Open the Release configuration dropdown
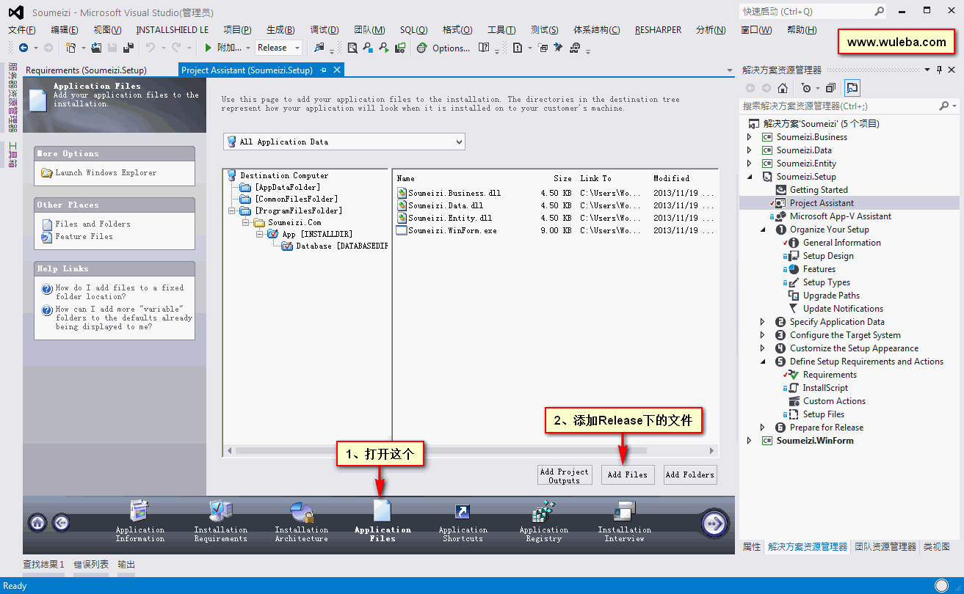The height and width of the screenshot is (594, 964). coord(279,48)
